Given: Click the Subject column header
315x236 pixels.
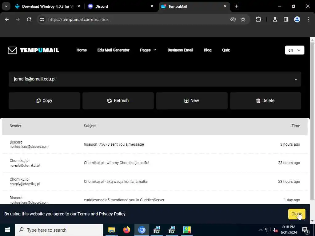Looking at the screenshot, I should (90, 126).
